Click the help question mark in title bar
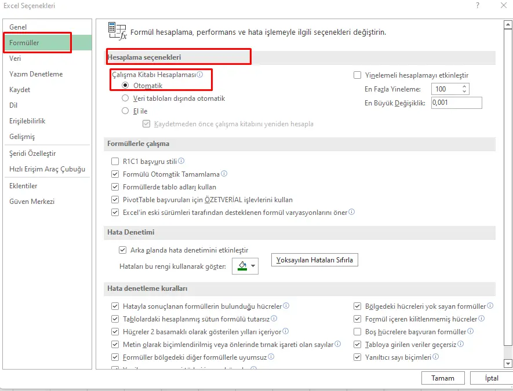513x391 pixels. point(477,6)
